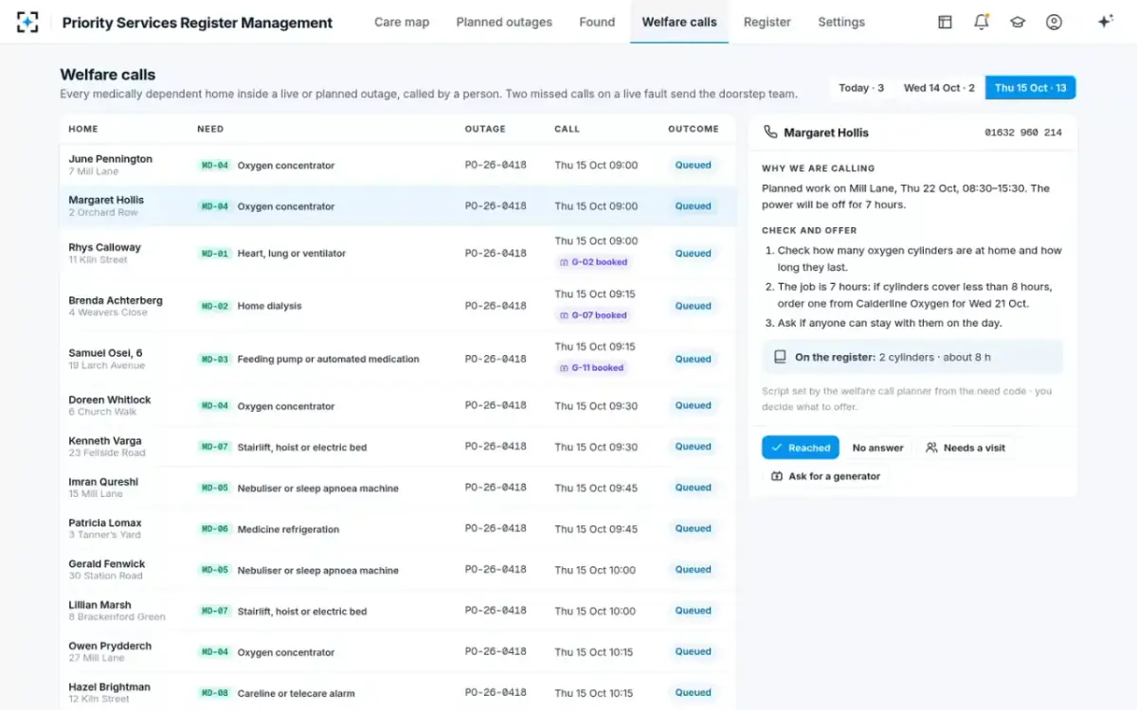Open the layout panel icon
The height and width of the screenshot is (710, 1137).
[945, 22]
